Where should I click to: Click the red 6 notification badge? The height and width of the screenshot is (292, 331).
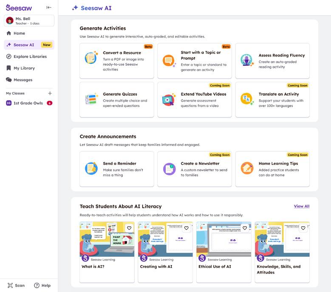point(50,103)
